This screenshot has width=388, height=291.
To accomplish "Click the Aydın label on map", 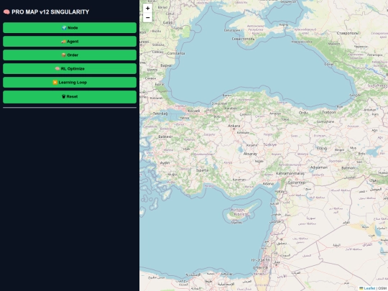I will (x=165, y=163).
